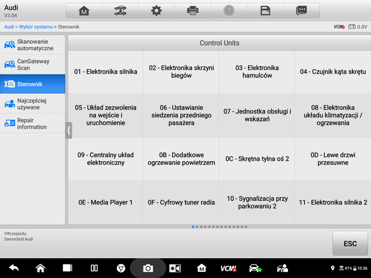Click the save floppy disk icon
371x278 pixels.
(x=265, y=11)
